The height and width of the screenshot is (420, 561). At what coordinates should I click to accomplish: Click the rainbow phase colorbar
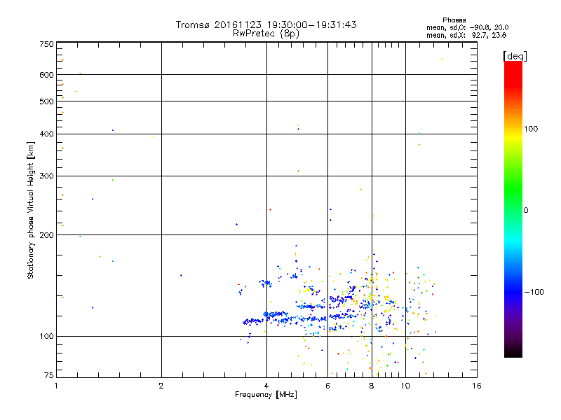pyautogui.click(x=513, y=209)
